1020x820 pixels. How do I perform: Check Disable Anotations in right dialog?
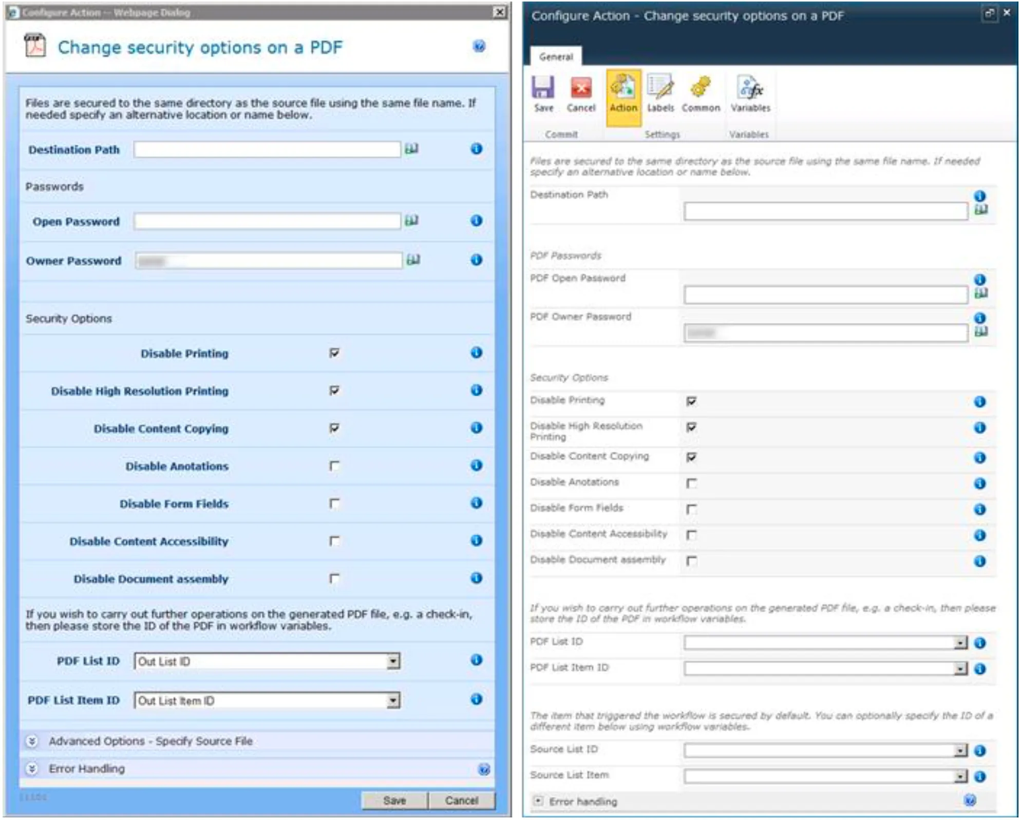[692, 483]
